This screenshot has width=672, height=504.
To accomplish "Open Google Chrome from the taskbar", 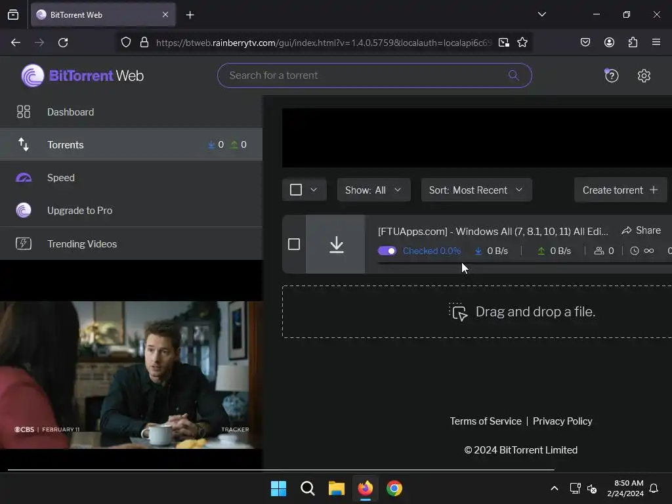I will coord(394,488).
